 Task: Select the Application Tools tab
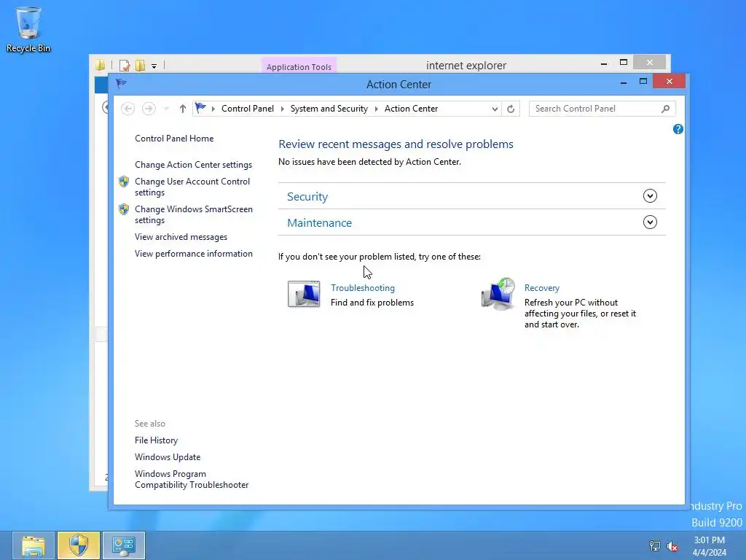pos(299,66)
